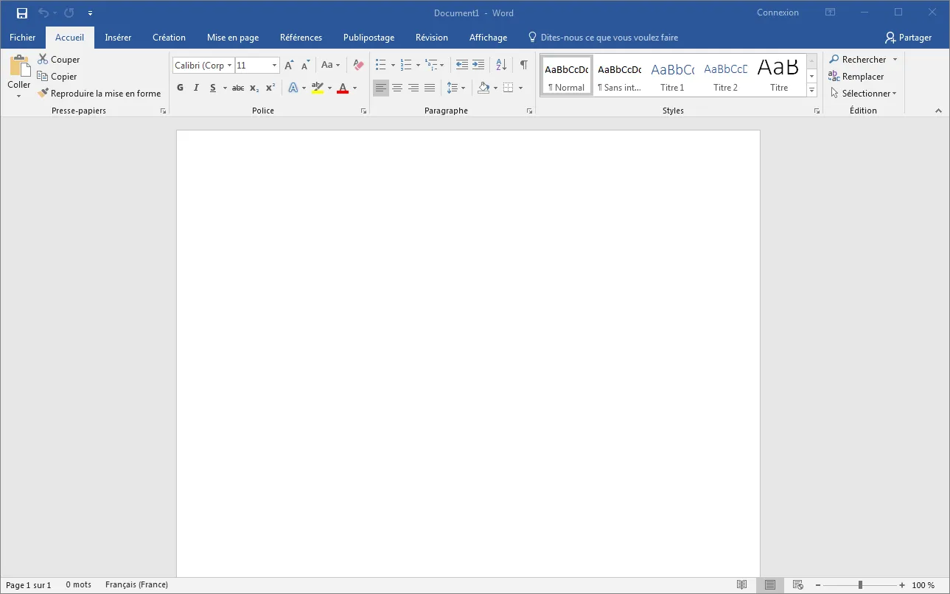Viewport: 950px width, 594px height.
Task: Toggle superscript x² formatting
Action: coord(270,88)
